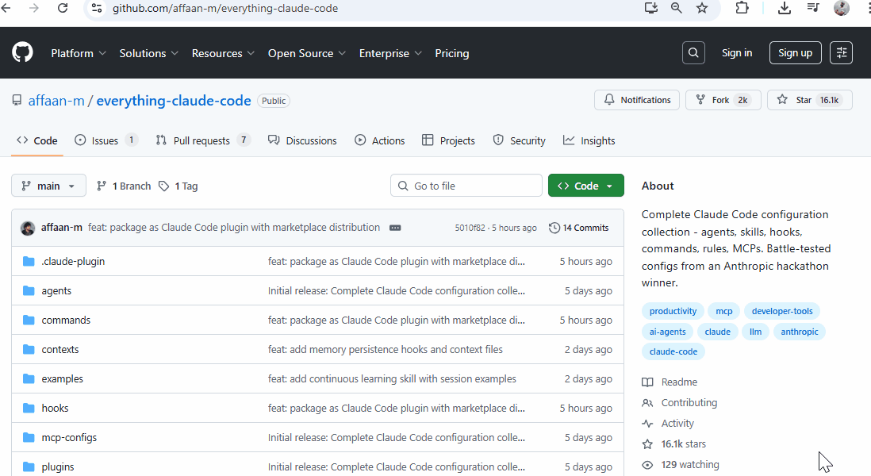Switch to the Security tab
871x476 pixels.
coord(519,140)
